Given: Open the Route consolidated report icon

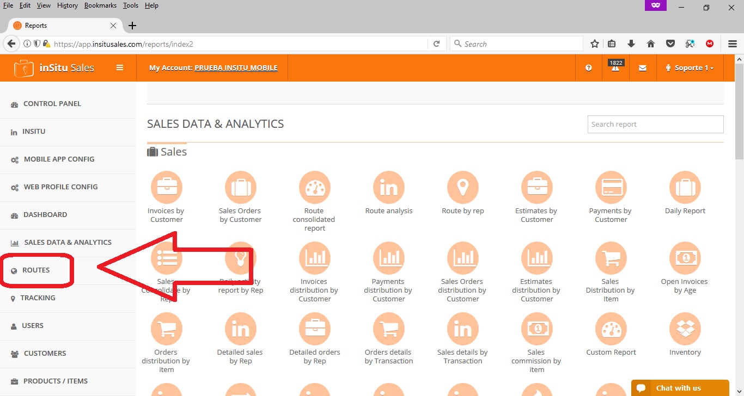Looking at the screenshot, I should (x=314, y=188).
